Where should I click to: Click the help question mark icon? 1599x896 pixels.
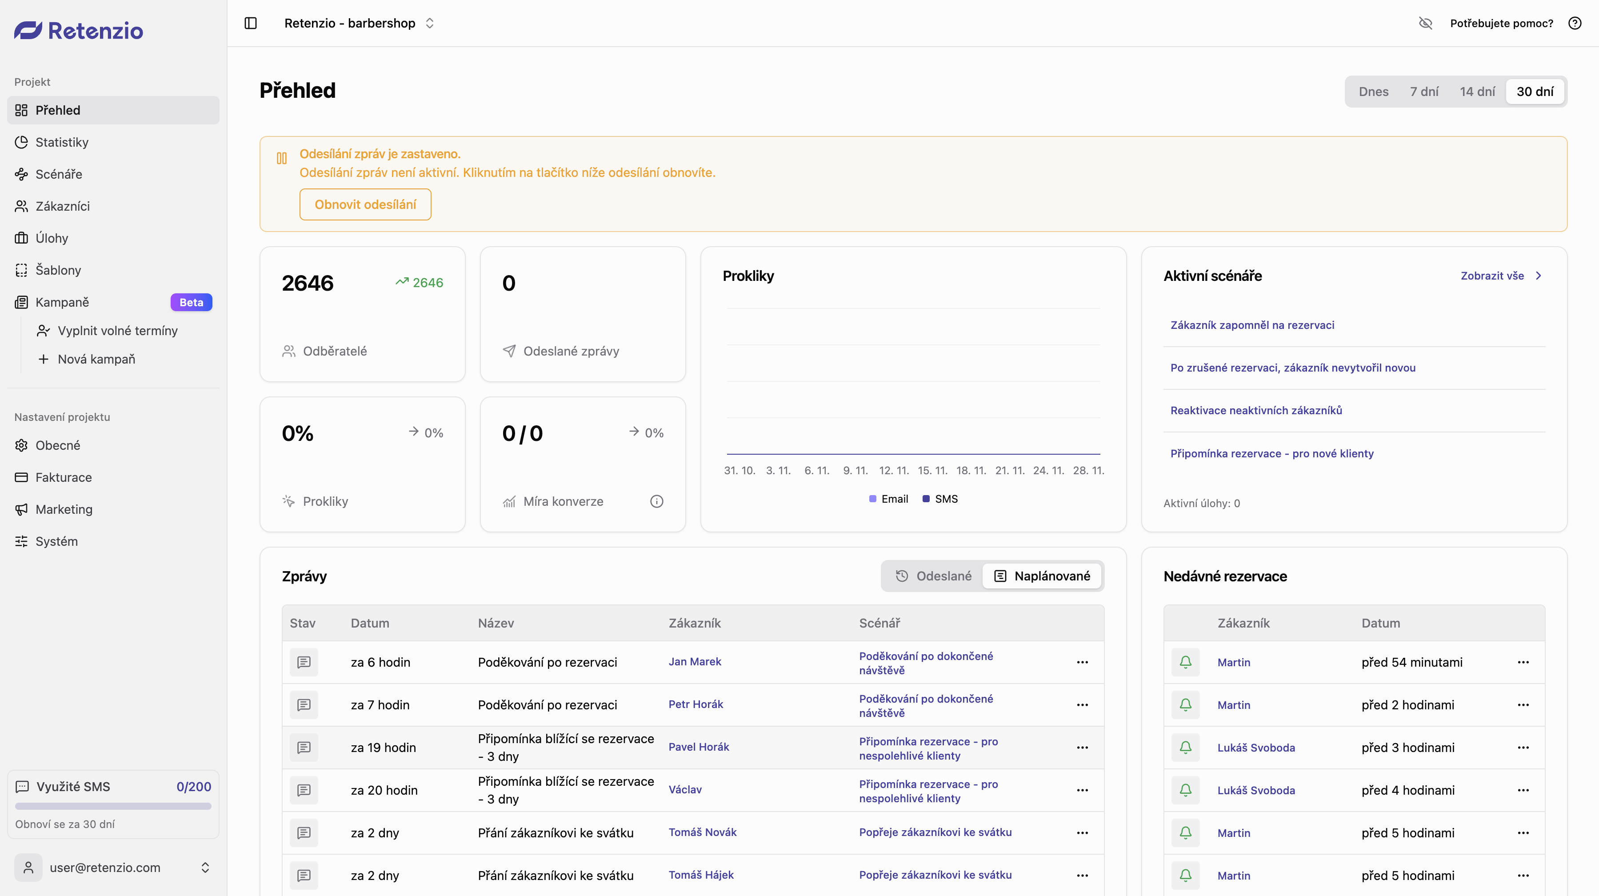pos(1574,23)
